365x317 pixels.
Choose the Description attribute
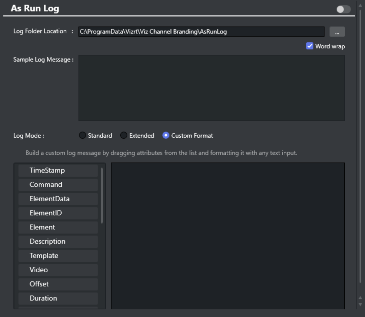coord(58,242)
